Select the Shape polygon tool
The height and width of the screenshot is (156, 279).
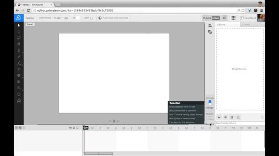(x=19, y=75)
